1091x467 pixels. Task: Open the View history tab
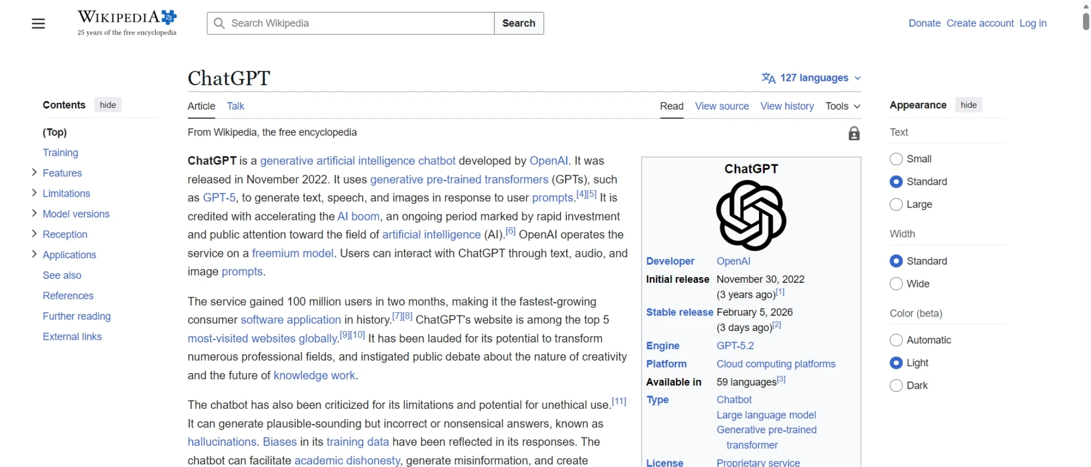tap(787, 106)
